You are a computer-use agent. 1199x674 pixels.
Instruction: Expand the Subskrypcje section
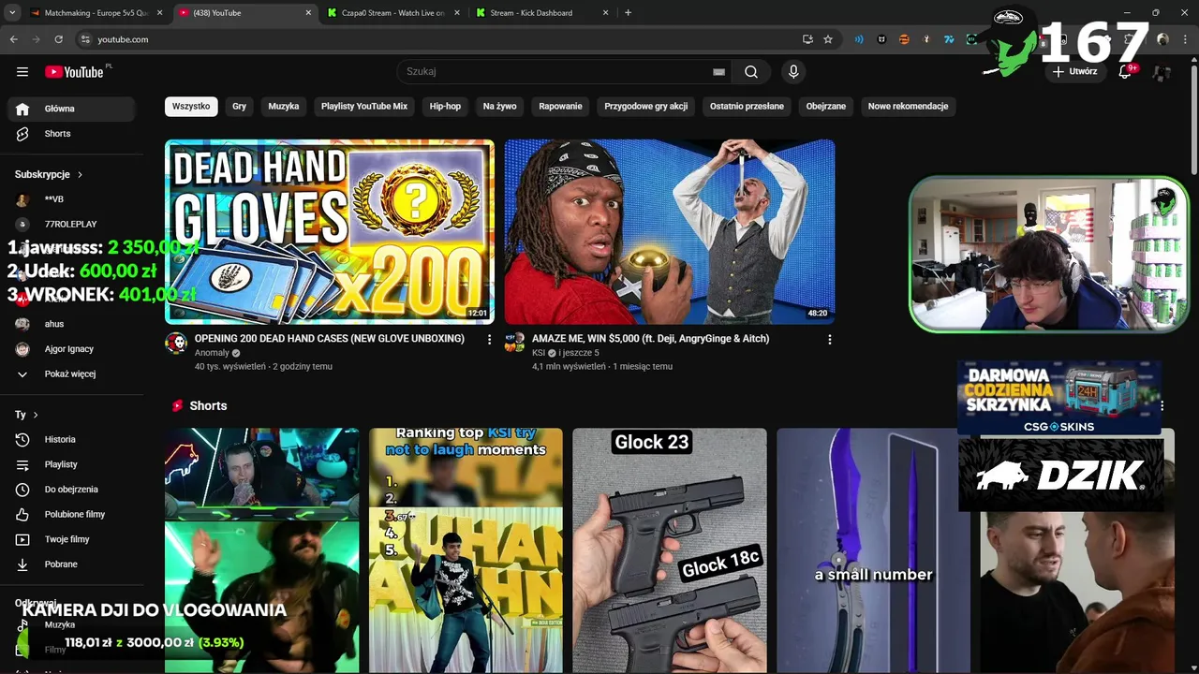pyautogui.click(x=49, y=174)
